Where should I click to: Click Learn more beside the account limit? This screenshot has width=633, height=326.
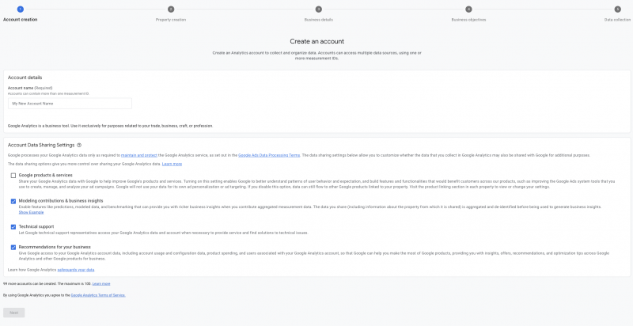pyautogui.click(x=101, y=282)
